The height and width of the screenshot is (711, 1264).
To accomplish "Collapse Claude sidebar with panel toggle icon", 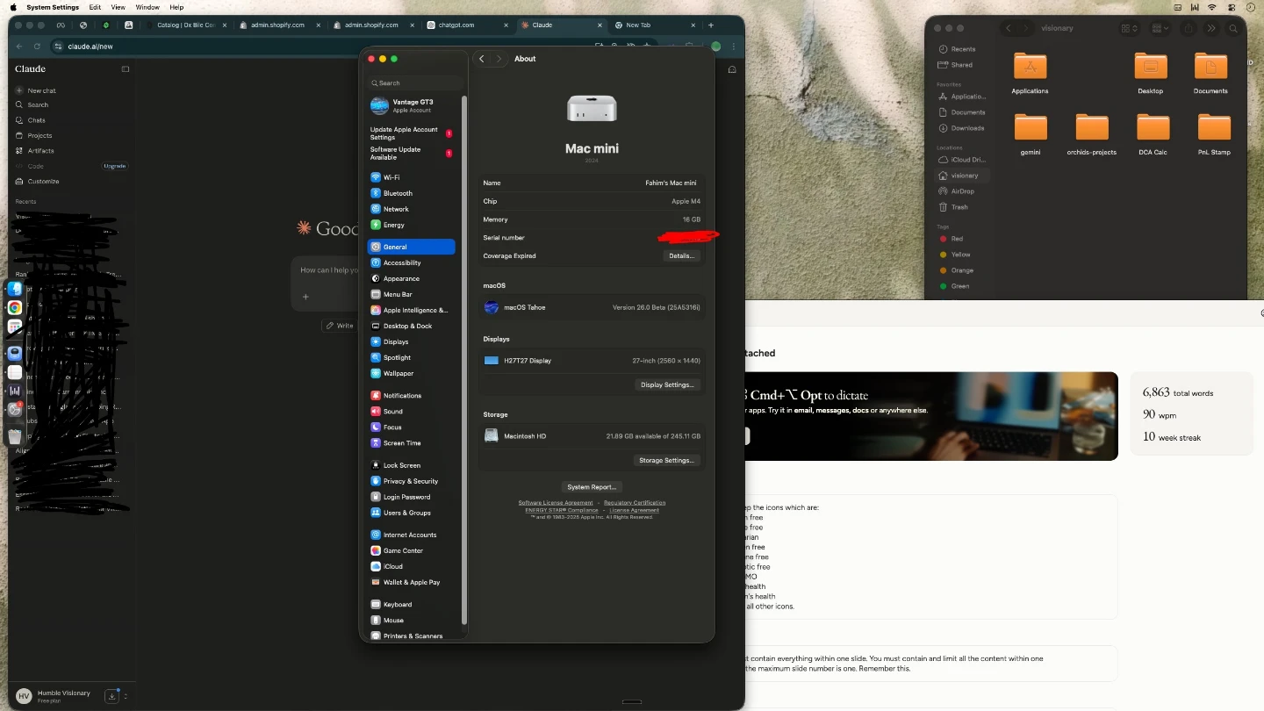I will pos(126,68).
